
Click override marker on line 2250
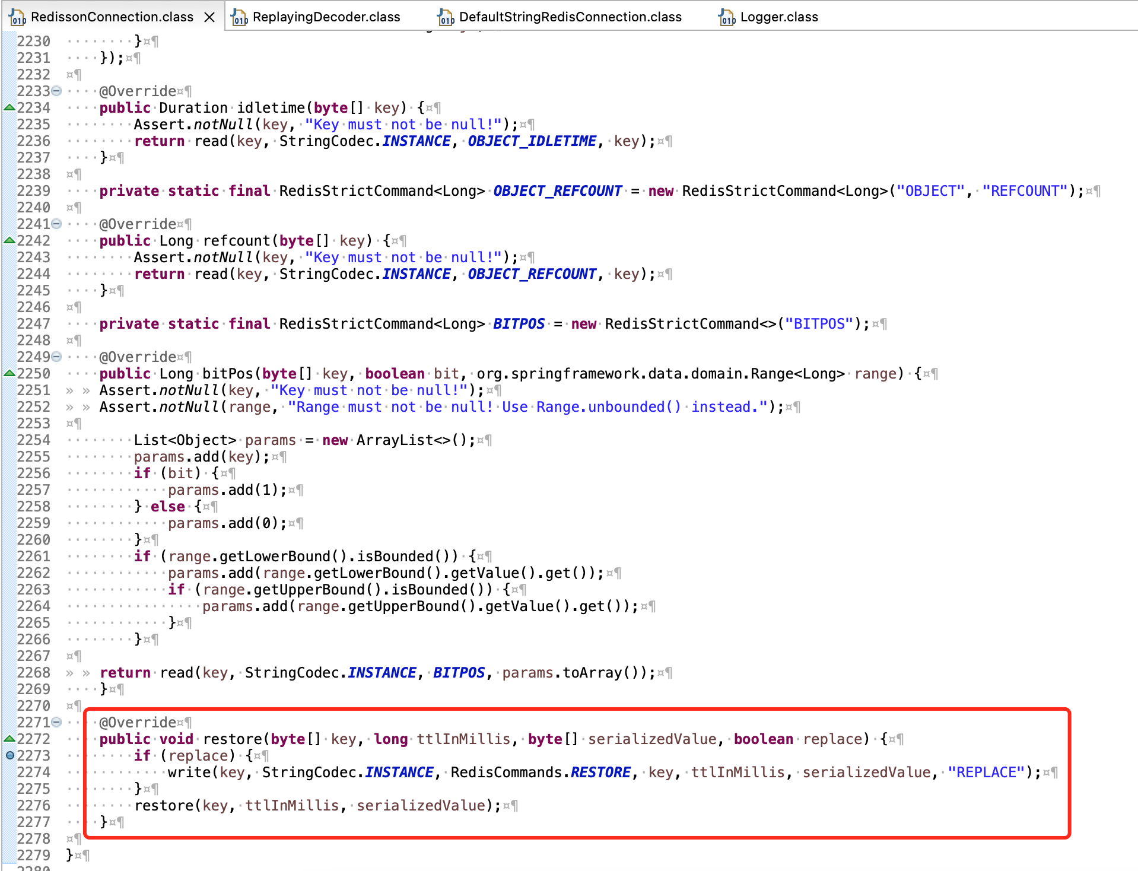coord(9,373)
